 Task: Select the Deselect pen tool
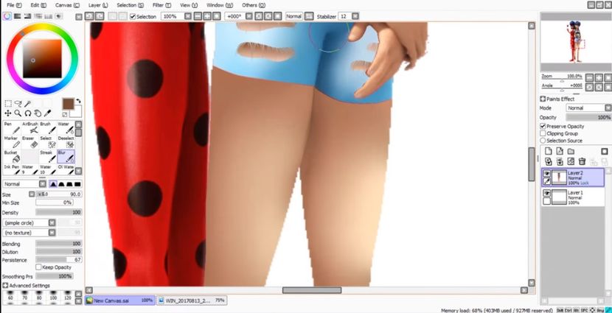[x=66, y=142]
